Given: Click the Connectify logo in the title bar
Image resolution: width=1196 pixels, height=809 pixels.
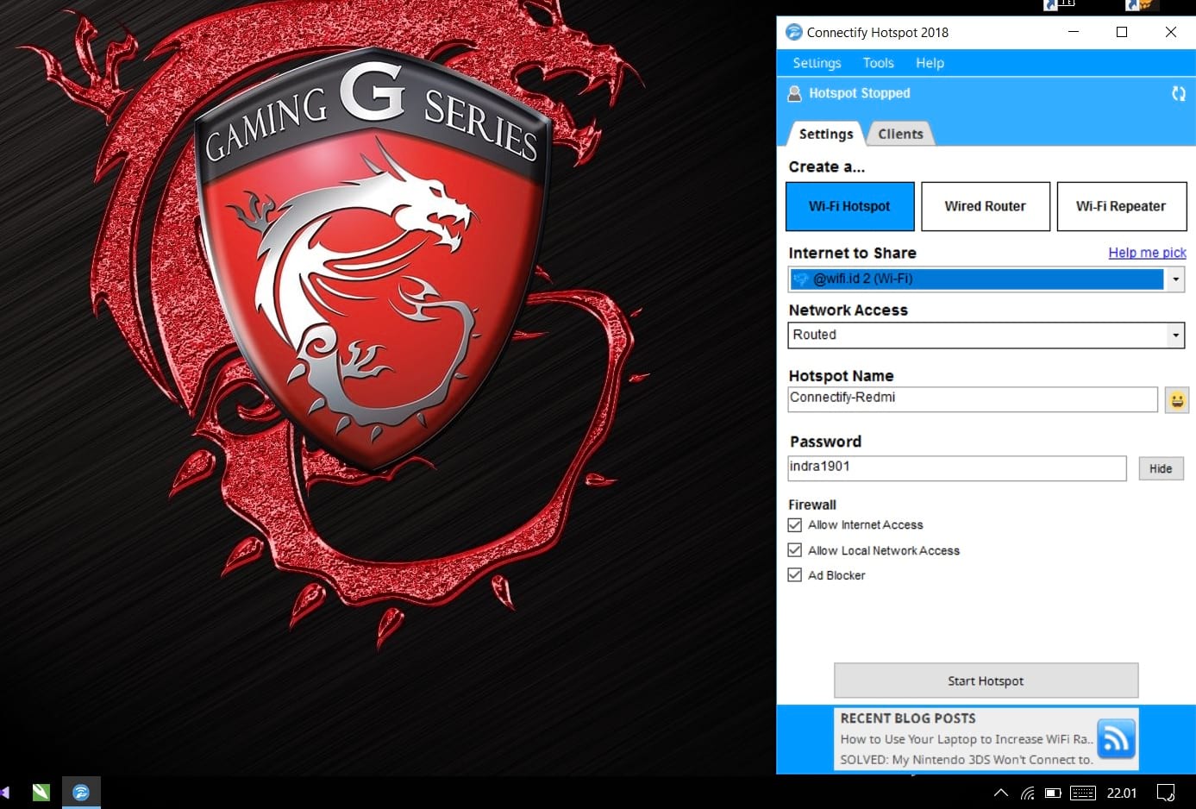Looking at the screenshot, I should pyautogui.click(x=794, y=32).
